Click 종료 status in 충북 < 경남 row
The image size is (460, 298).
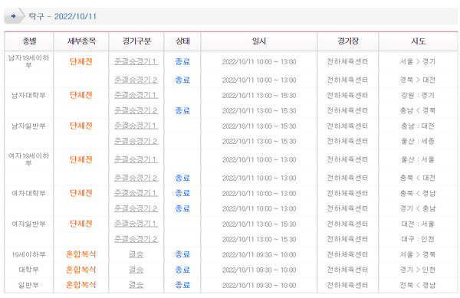(182, 193)
